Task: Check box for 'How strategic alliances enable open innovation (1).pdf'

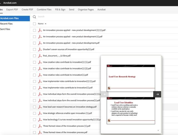Action: 34,113
